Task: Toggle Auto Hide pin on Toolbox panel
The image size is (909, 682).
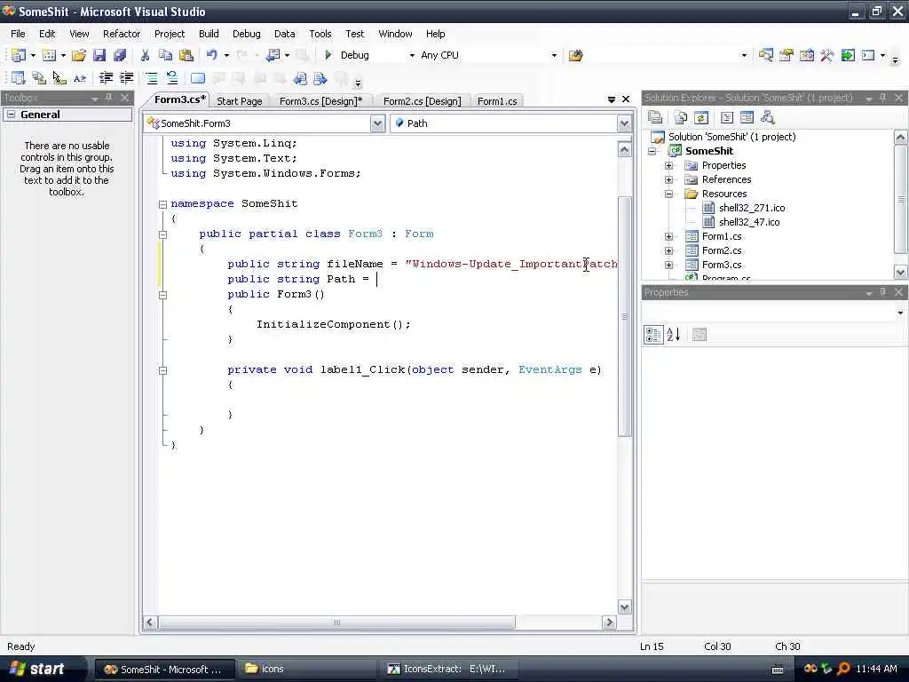Action: coord(109,98)
